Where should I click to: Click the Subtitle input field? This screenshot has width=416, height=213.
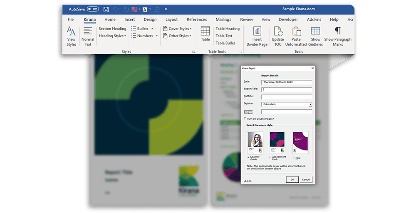tap(287, 97)
